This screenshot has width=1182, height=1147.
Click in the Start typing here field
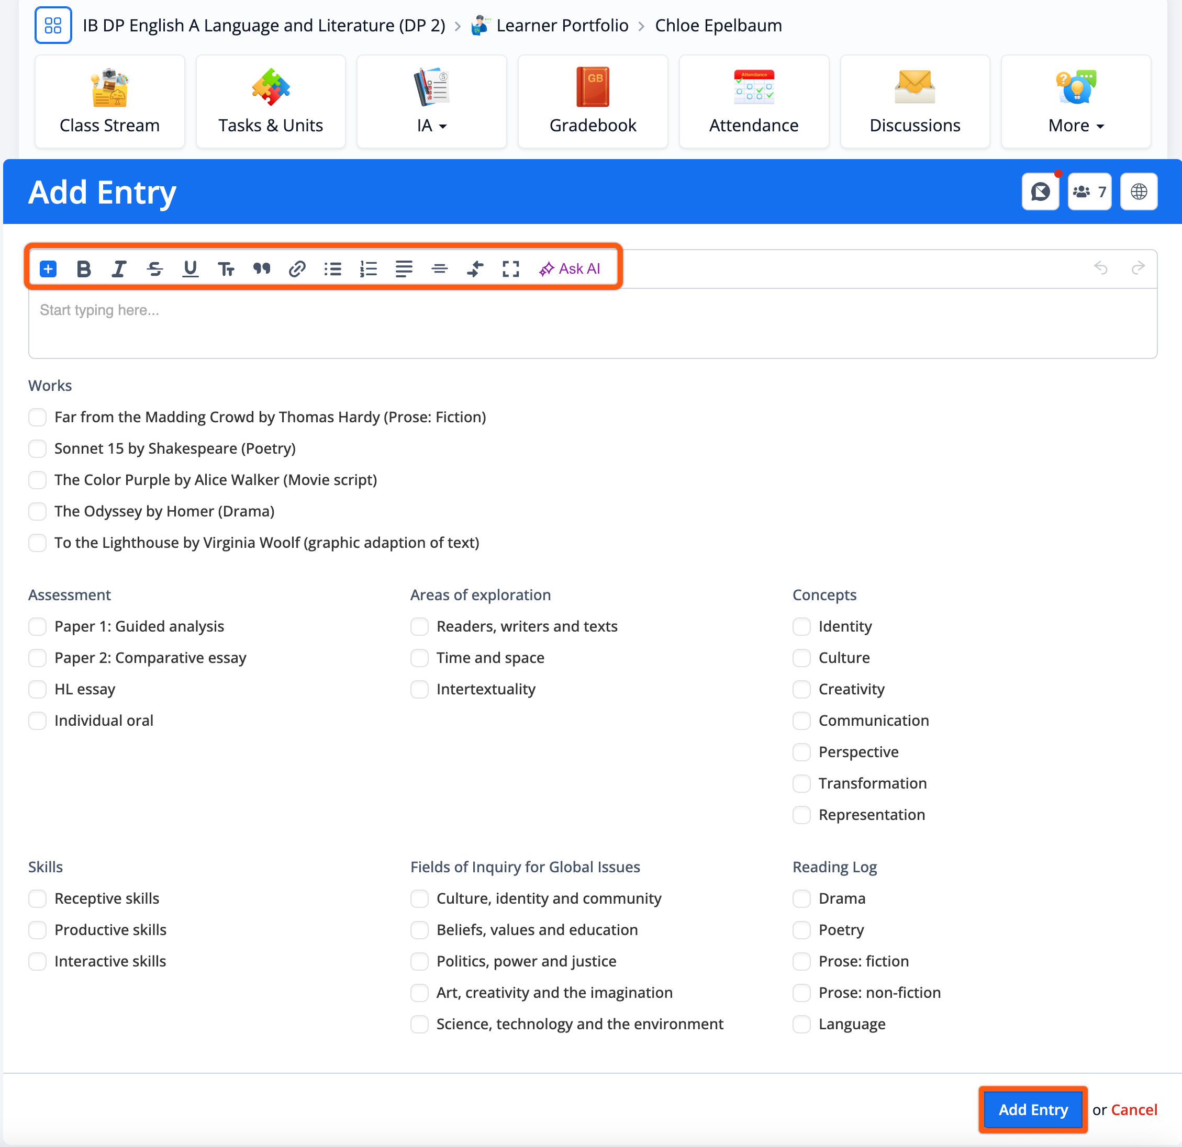591,322
